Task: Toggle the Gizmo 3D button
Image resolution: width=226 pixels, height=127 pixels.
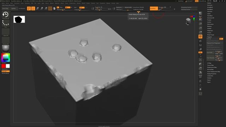Action: (50, 8)
